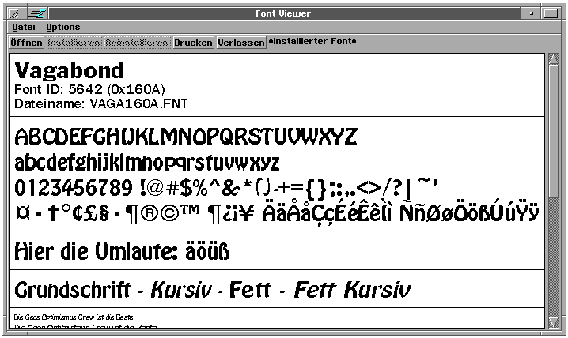Print the font with Drucken

(x=194, y=43)
